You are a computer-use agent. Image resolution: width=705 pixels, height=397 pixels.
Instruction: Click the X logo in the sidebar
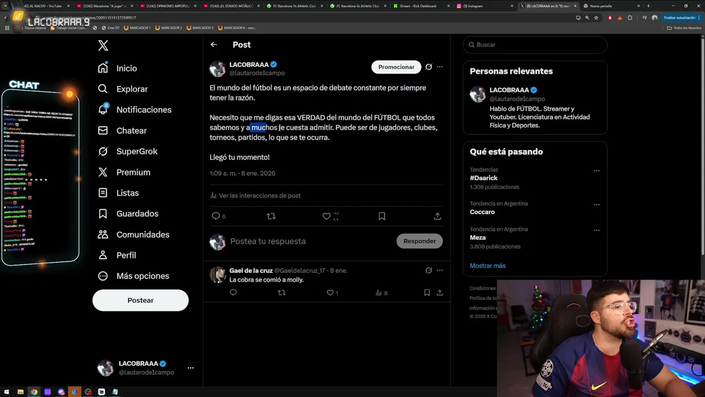click(103, 45)
